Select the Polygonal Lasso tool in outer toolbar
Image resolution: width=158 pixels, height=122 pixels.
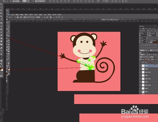1,10
